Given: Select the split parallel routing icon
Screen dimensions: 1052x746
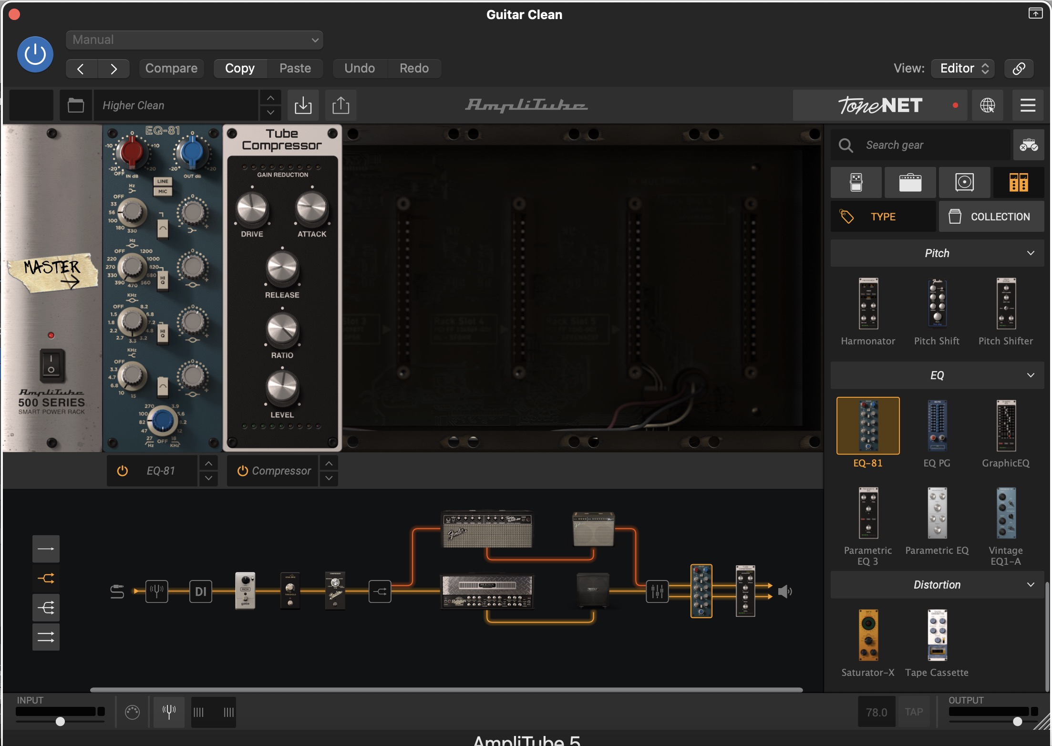Looking at the screenshot, I should (x=46, y=579).
